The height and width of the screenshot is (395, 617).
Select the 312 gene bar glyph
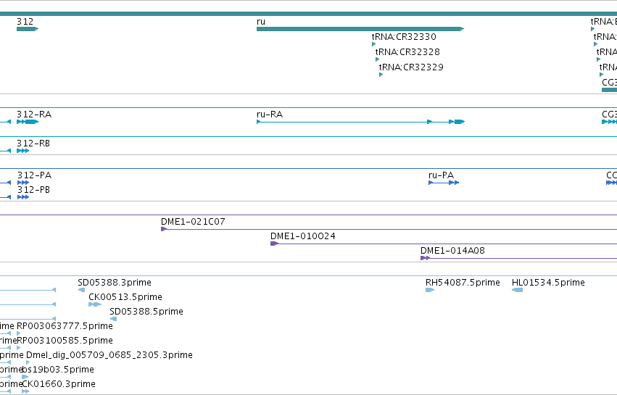[28, 29]
